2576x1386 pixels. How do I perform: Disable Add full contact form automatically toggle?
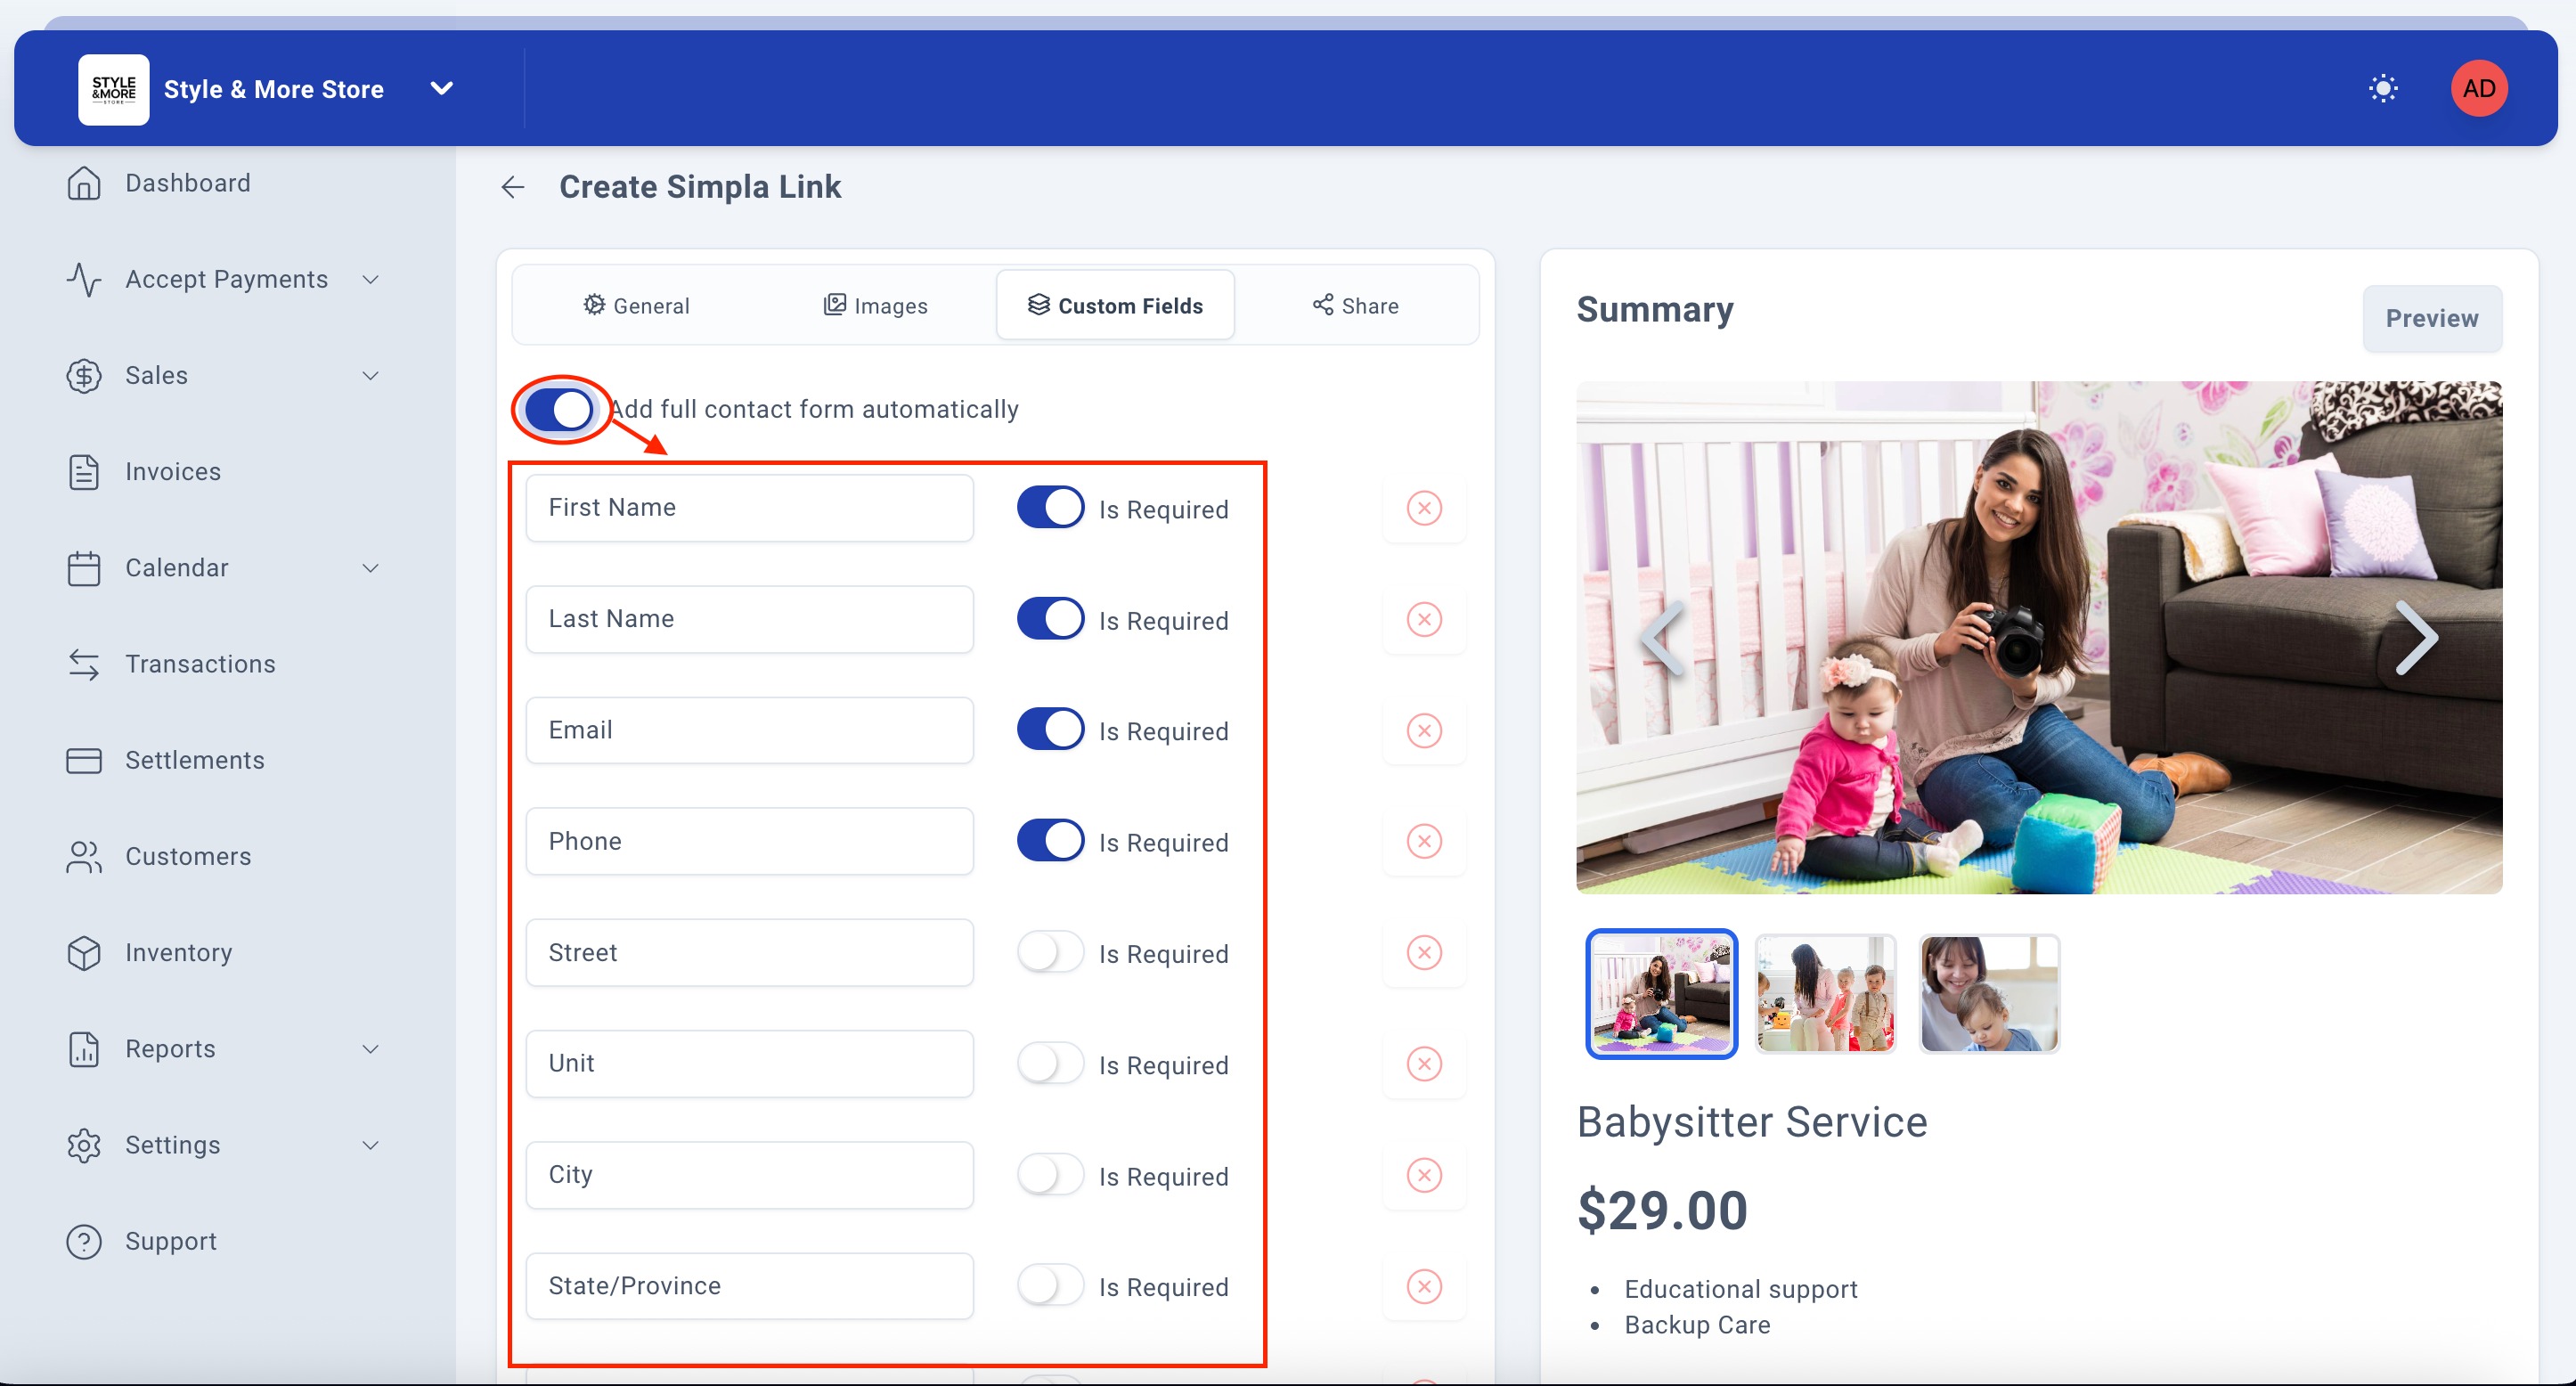tap(559, 409)
